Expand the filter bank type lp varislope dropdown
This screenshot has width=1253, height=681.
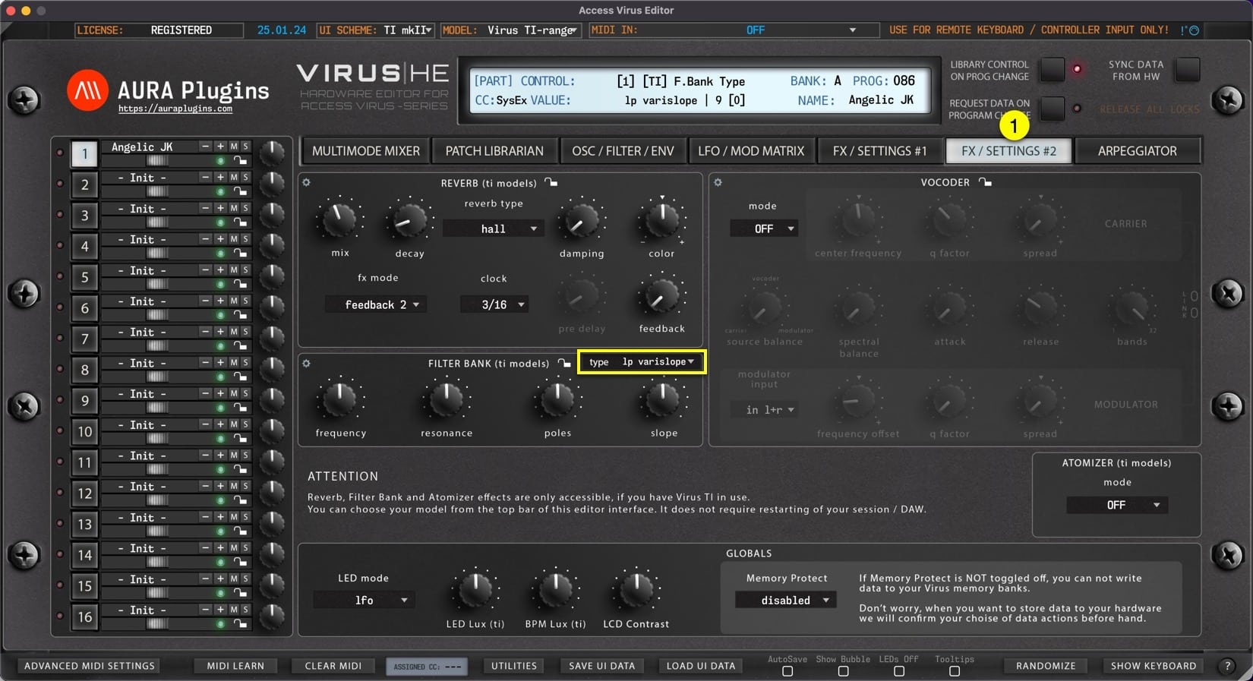point(642,362)
